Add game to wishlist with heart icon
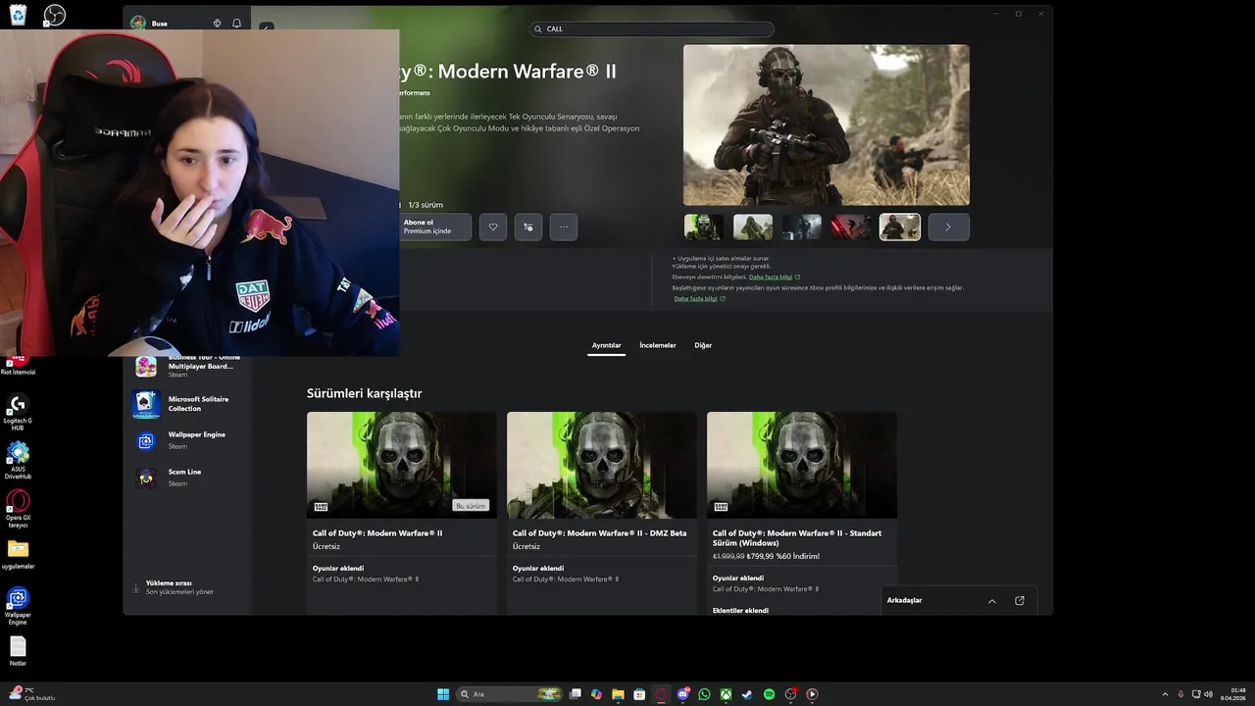Viewport: 1255px width, 706px height. 493,227
